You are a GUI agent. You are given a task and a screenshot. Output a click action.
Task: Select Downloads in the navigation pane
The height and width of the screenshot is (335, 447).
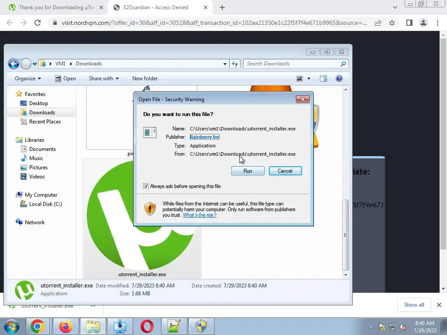click(x=41, y=112)
